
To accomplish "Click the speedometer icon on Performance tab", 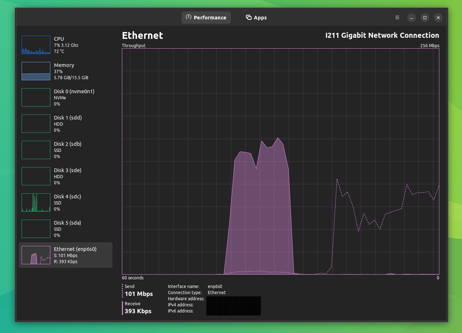I will pyautogui.click(x=188, y=17).
